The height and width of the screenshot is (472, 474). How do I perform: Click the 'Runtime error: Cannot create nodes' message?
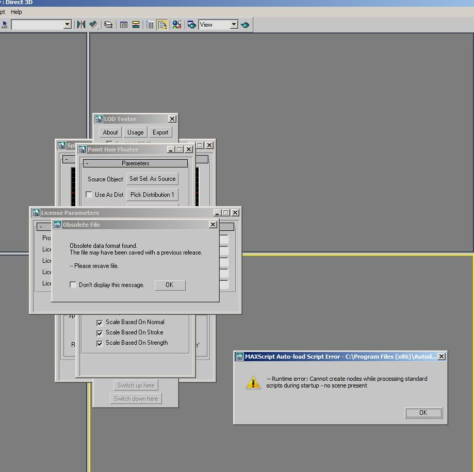coord(347,382)
